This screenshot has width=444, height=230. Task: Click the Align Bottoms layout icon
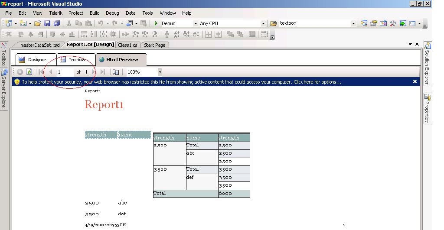pyautogui.click(x=72, y=34)
